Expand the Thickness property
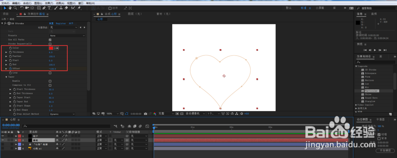 pos(6,52)
